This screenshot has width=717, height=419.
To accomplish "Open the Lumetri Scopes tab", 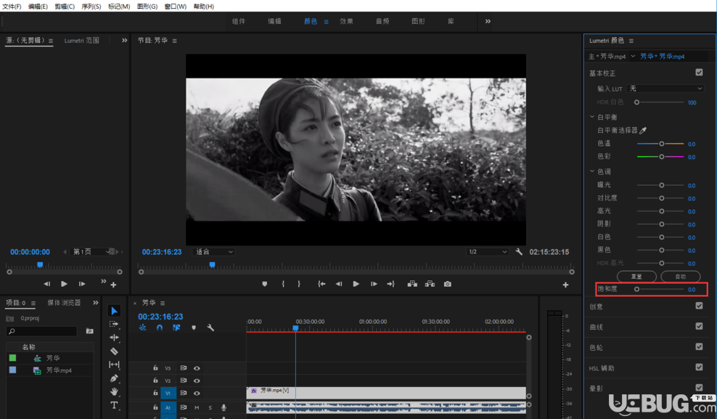I will 81,40.
